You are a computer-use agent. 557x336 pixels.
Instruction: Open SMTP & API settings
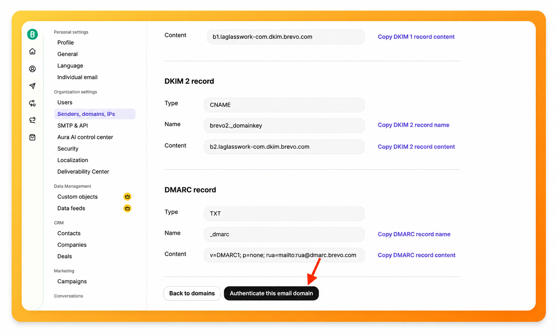click(73, 126)
